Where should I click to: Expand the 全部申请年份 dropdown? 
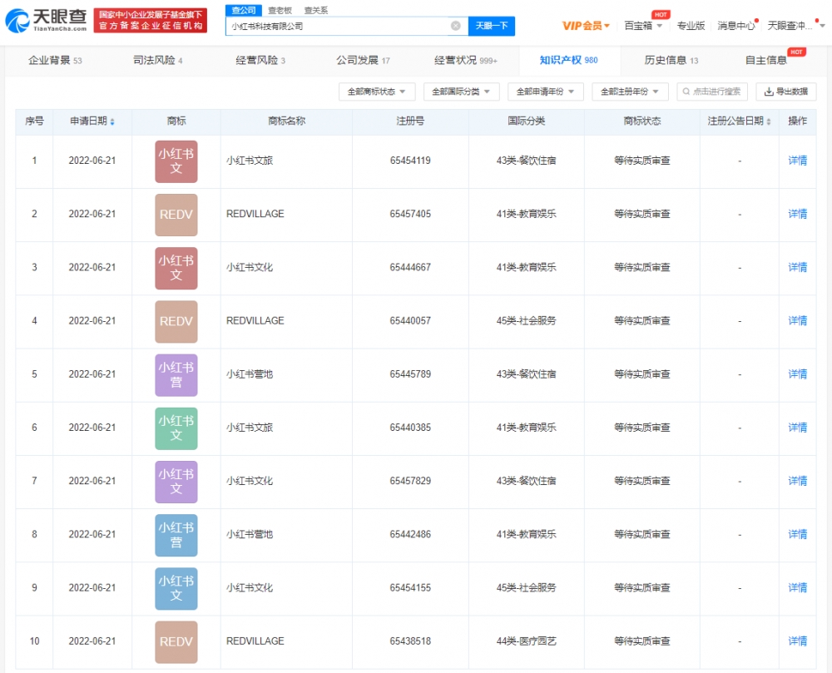(545, 92)
